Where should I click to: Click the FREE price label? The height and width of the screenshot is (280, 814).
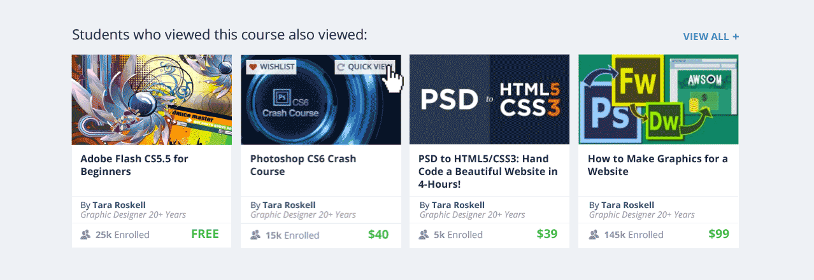(205, 234)
